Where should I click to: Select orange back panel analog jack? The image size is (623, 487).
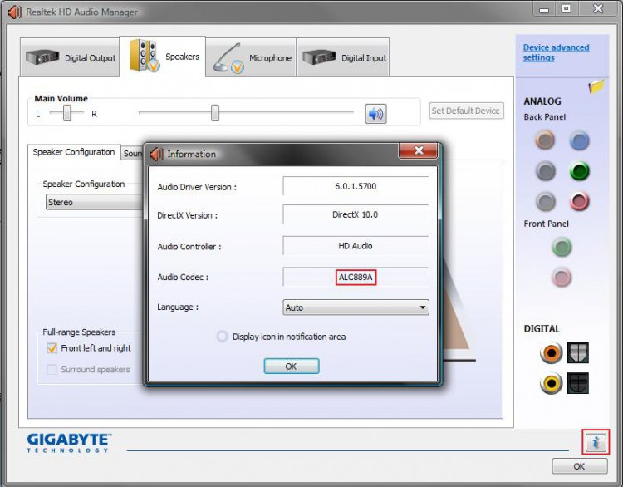coord(545,140)
